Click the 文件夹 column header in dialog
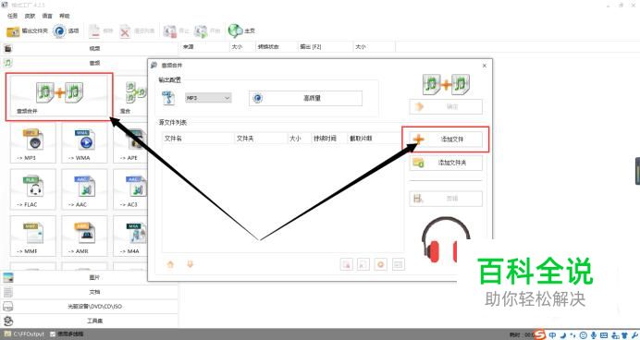 click(x=261, y=139)
